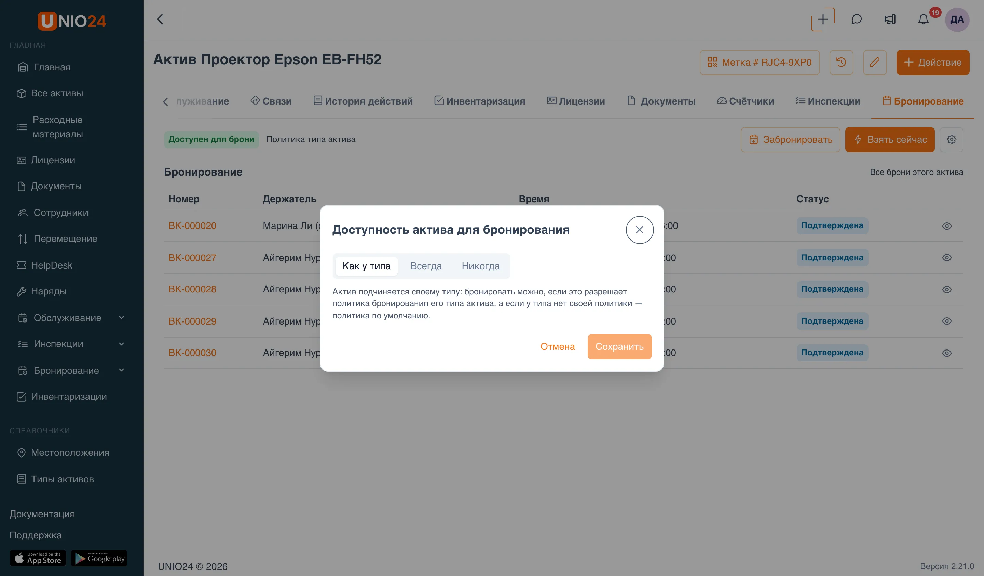Click the Google Play download badge
Image resolution: width=984 pixels, height=576 pixels.
[99, 558]
